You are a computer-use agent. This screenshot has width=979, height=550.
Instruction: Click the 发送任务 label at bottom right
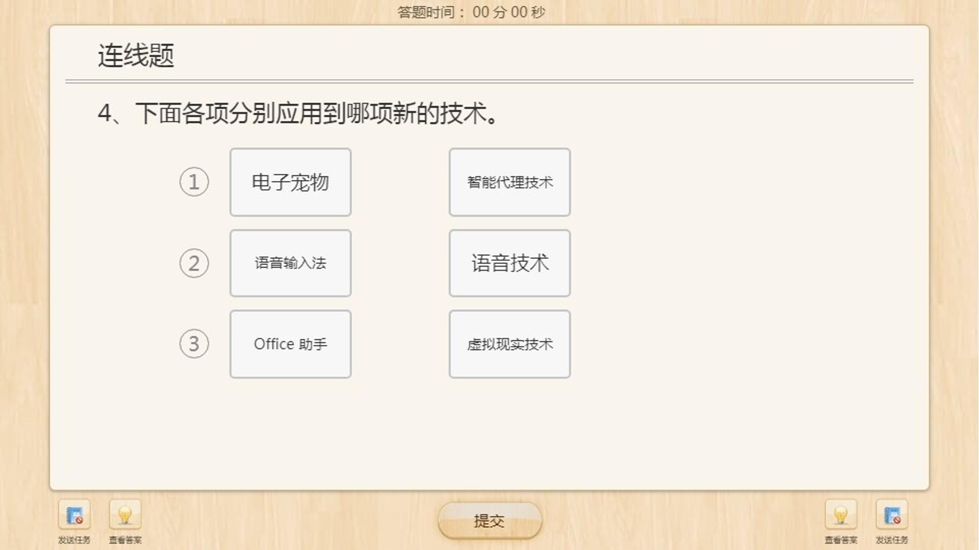tap(892, 540)
